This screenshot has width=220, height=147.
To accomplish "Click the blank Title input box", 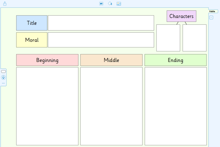I will point(101,23).
